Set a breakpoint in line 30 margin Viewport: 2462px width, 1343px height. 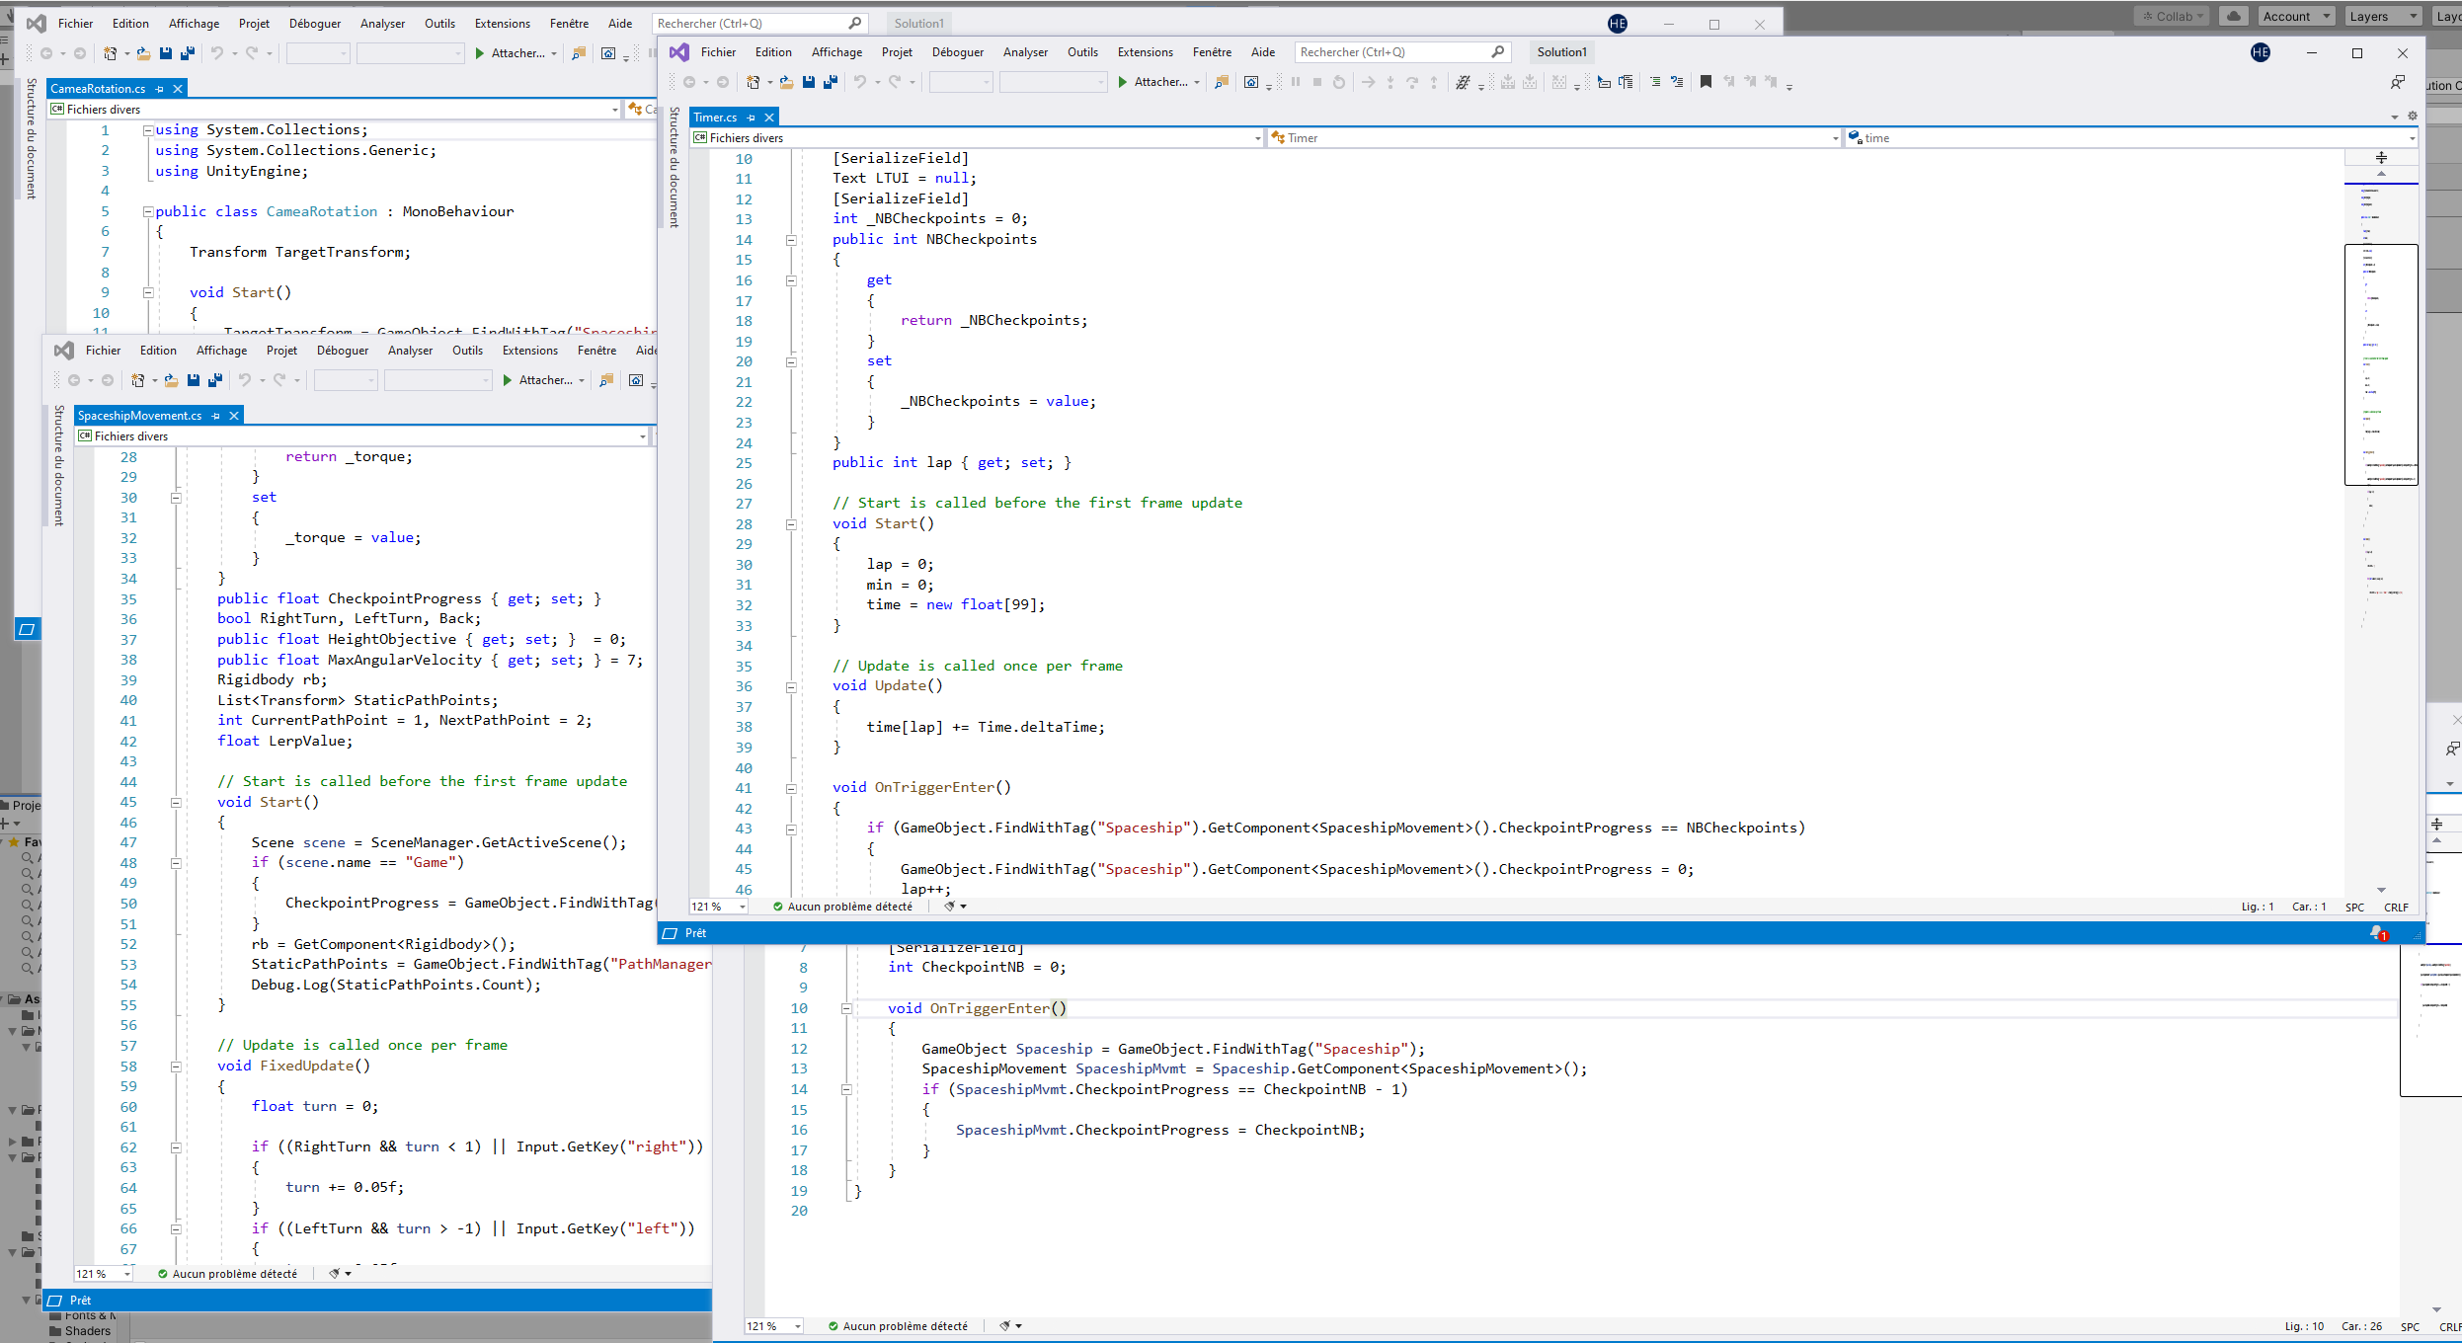[x=703, y=564]
